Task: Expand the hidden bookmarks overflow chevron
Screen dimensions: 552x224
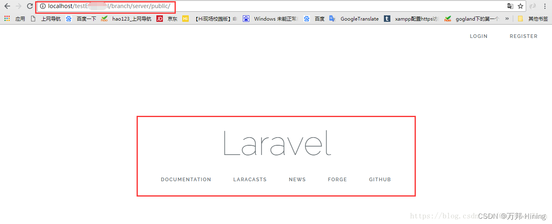Action: point(507,19)
